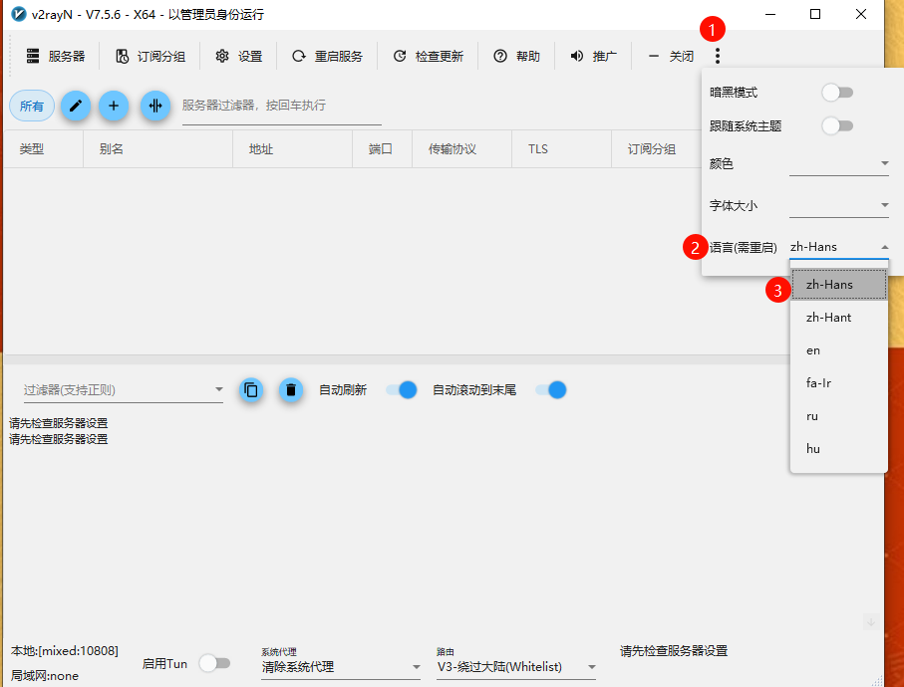Turn off the 自动刷新 toggle
The height and width of the screenshot is (687, 904).
pyautogui.click(x=401, y=390)
